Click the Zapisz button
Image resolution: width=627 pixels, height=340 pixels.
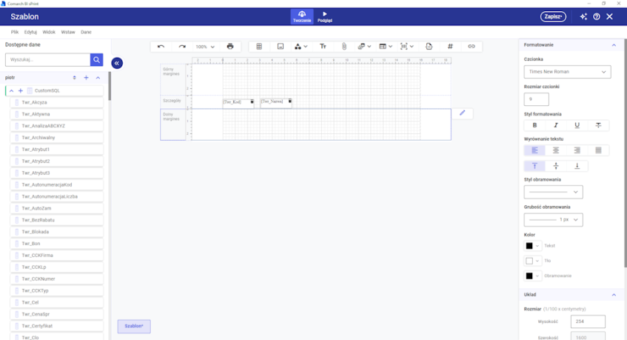[553, 16]
